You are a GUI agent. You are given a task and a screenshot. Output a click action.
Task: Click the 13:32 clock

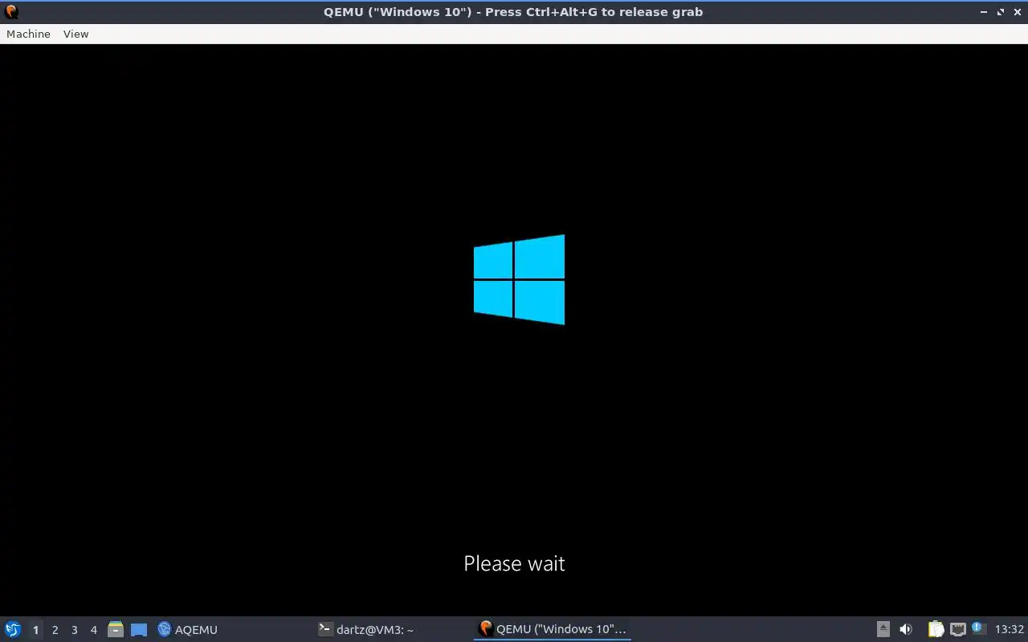click(1009, 629)
